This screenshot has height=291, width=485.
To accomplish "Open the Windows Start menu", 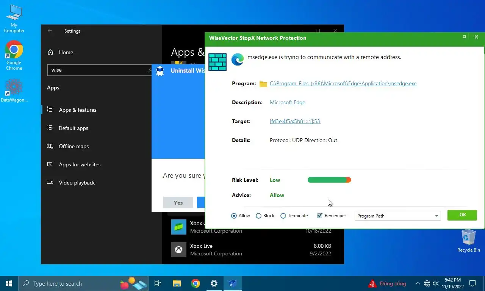I will coord(9,283).
